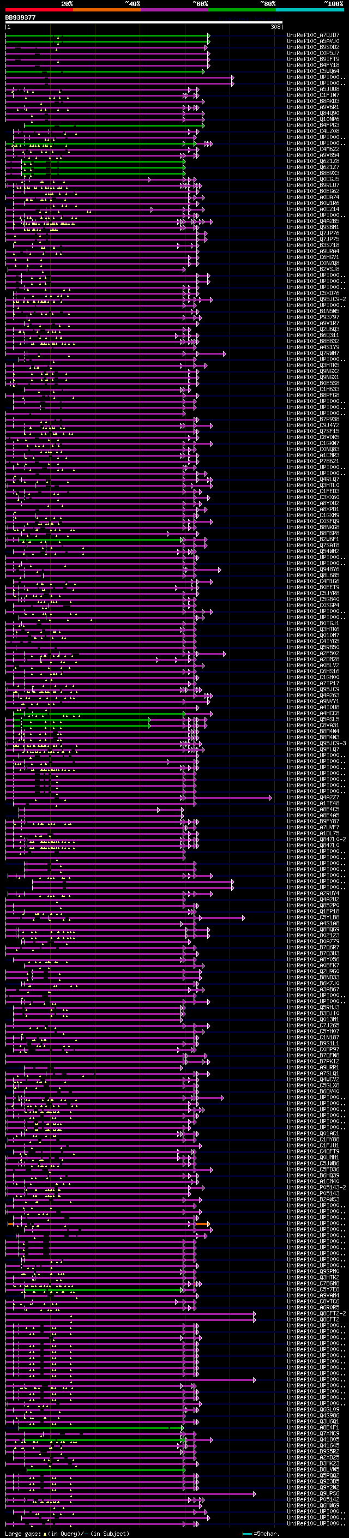Open hit UniRef100_A7QJD7
Screen dimensions: 349x1538
313,35
